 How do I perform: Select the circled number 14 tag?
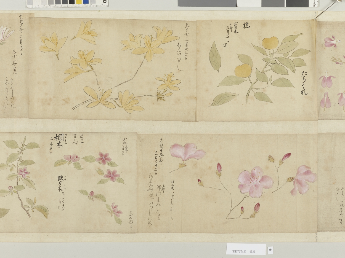pos(270,250)
